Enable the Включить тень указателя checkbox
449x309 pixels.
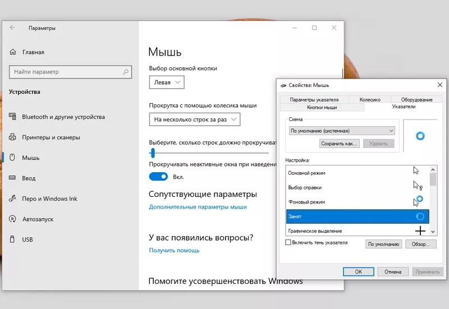tap(288, 242)
